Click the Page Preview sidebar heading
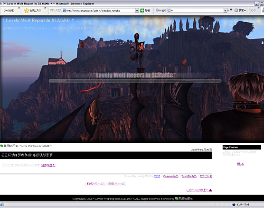Viewport: 264px width, 211px height. 242,147
